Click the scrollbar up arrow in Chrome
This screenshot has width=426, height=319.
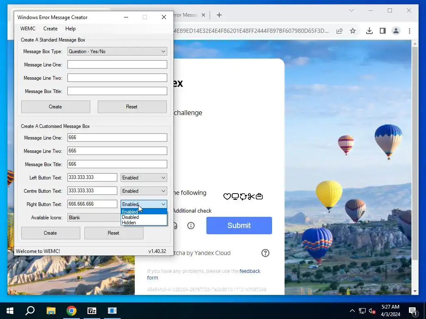415,43
